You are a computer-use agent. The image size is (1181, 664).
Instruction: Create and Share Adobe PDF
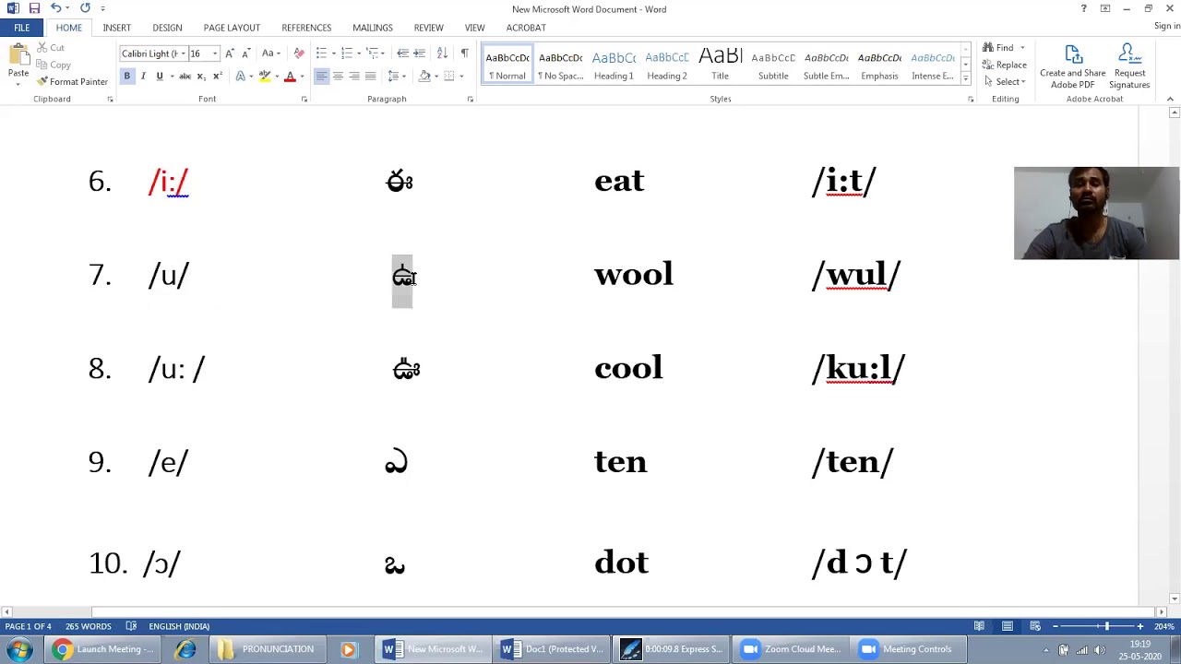pyautogui.click(x=1072, y=66)
